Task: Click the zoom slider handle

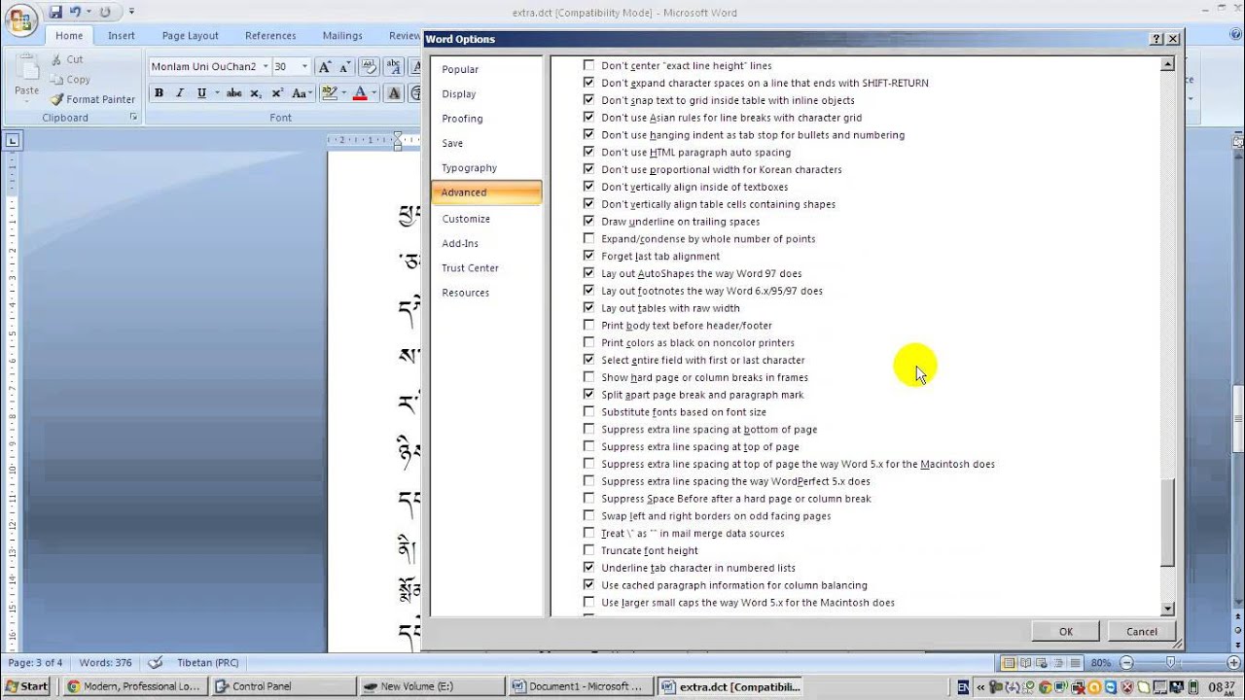Action: coord(1170,662)
